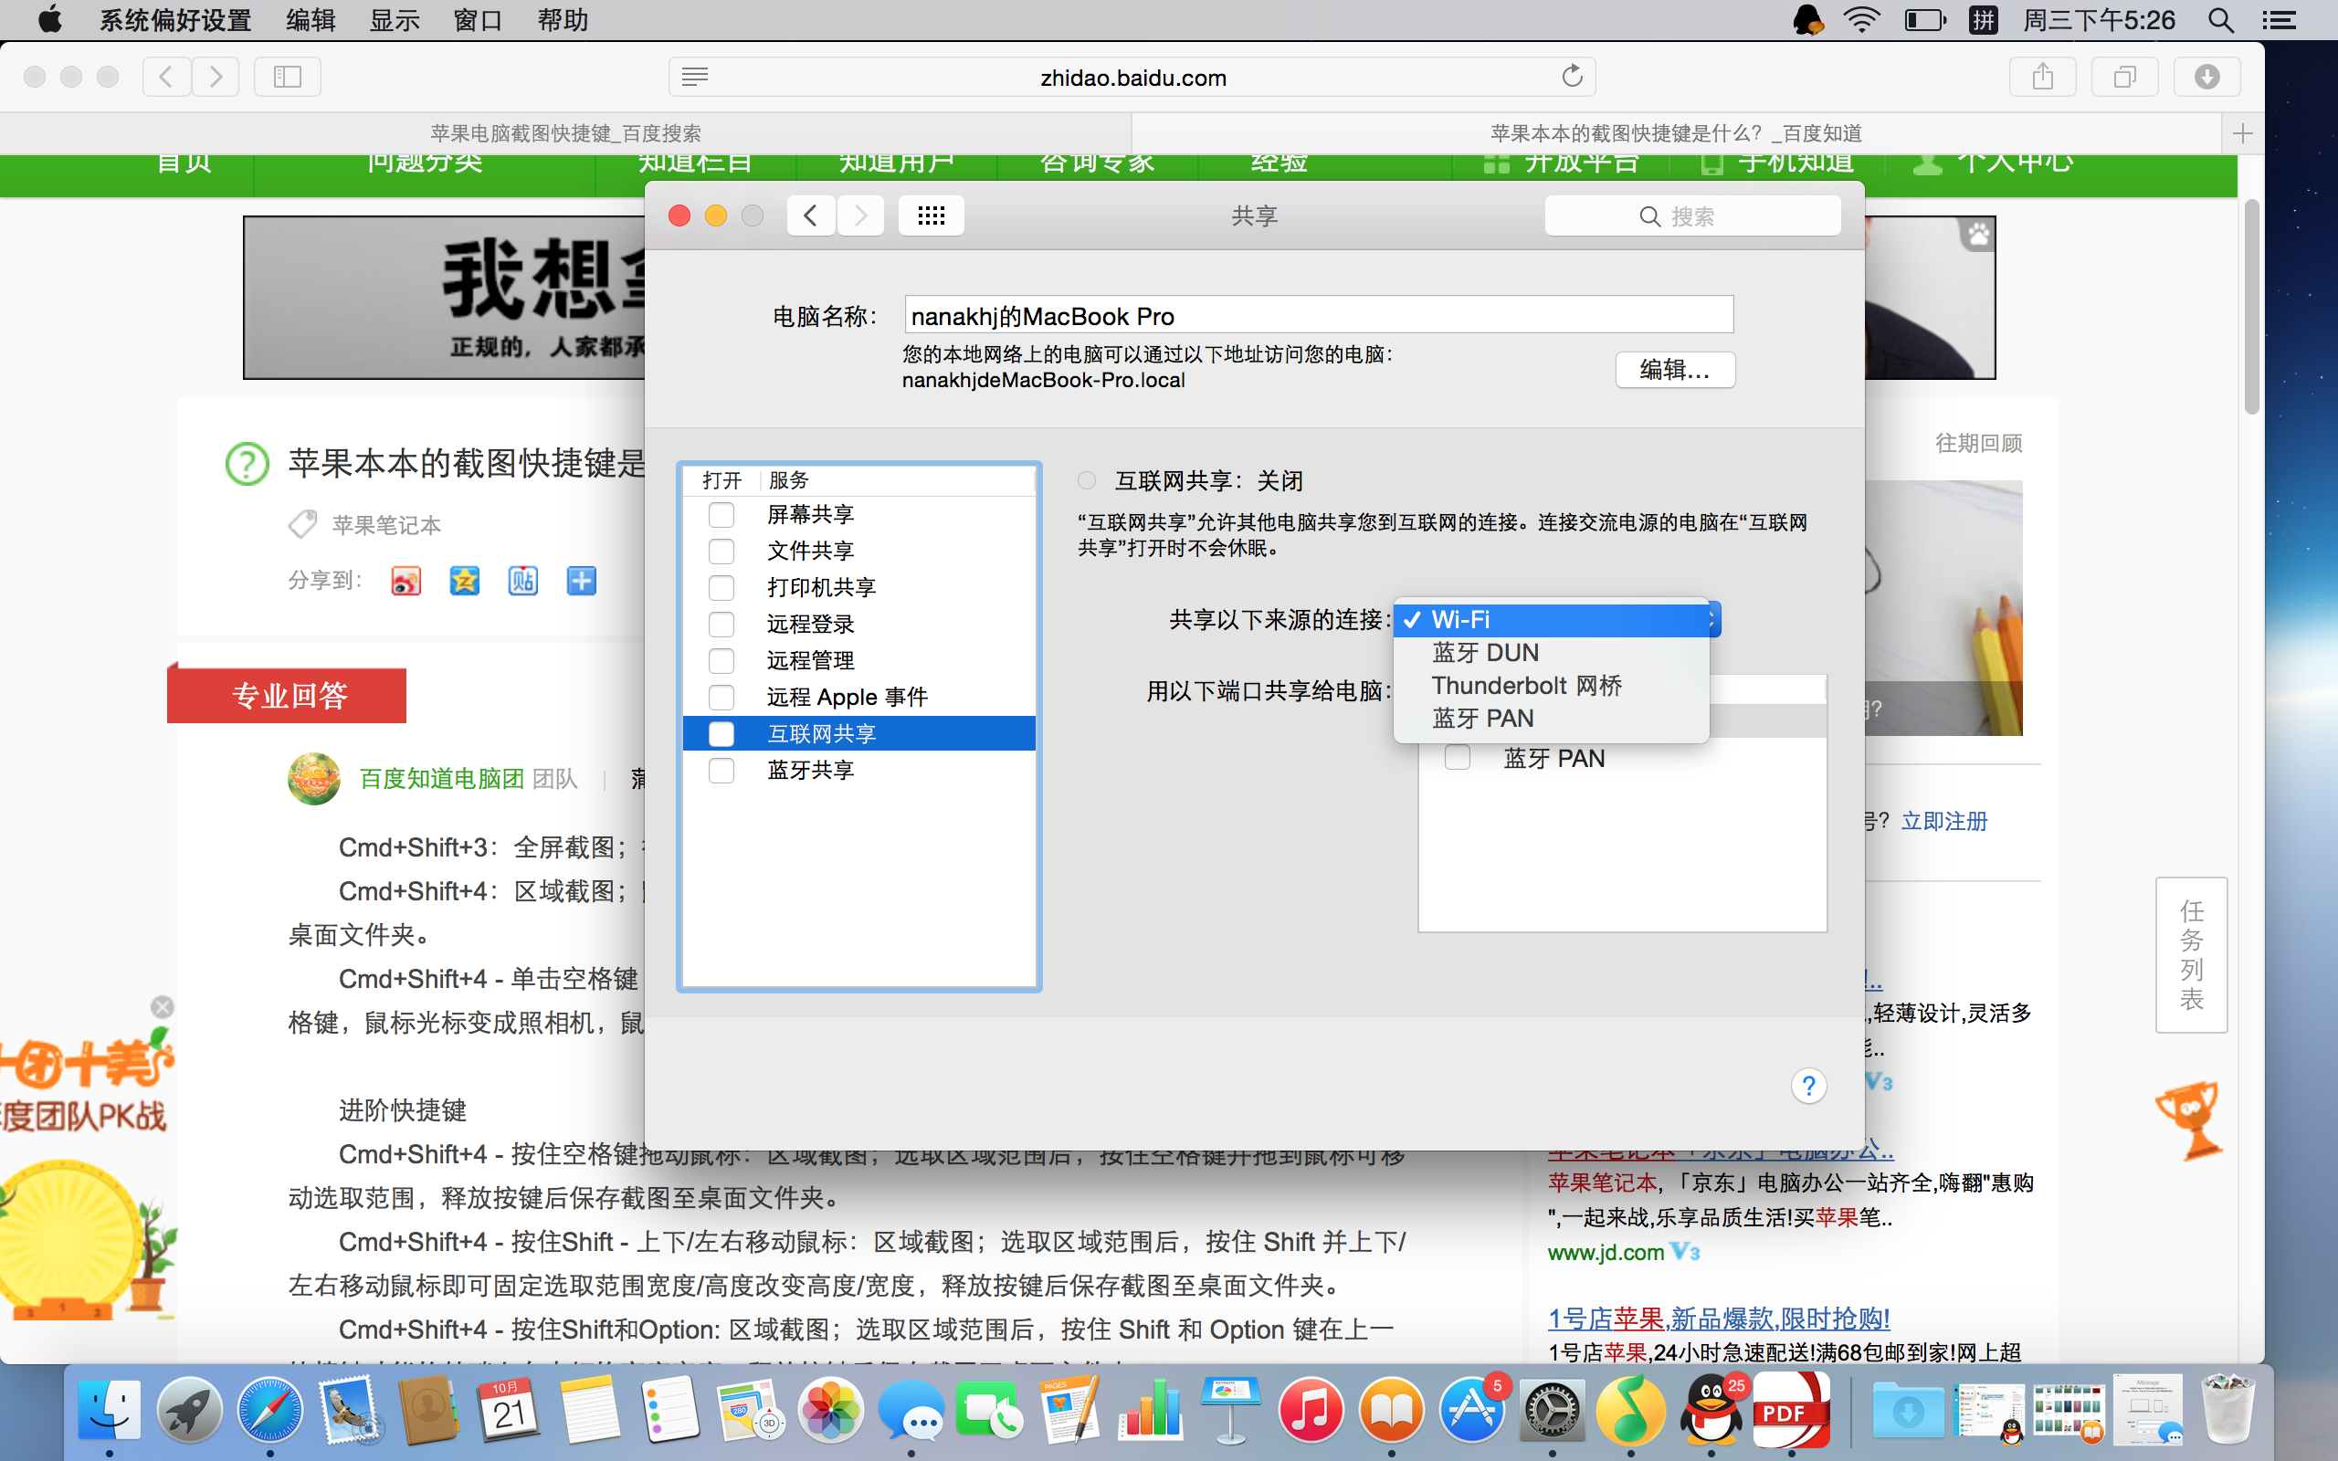
Task: Enable 蓝牙共享 checkbox
Action: coord(721,770)
